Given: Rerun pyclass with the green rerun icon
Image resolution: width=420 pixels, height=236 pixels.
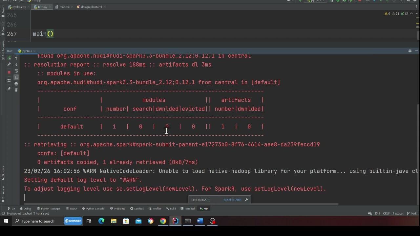Looking at the screenshot, I should [9, 58].
